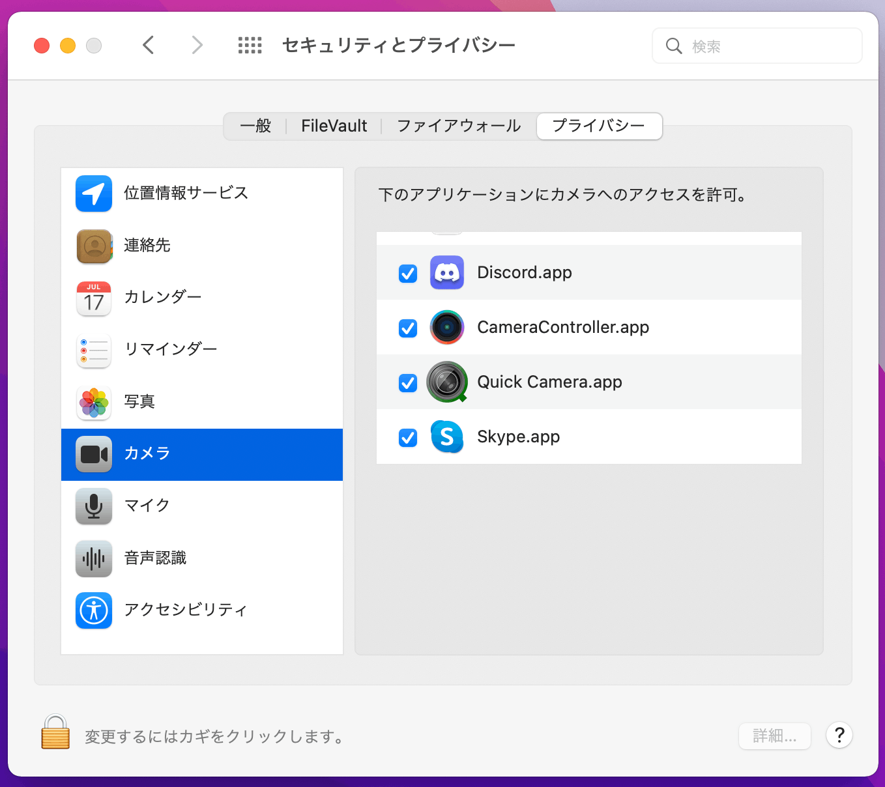Click the Quick Camera.app name text
The width and height of the screenshot is (885, 787).
pos(549,382)
